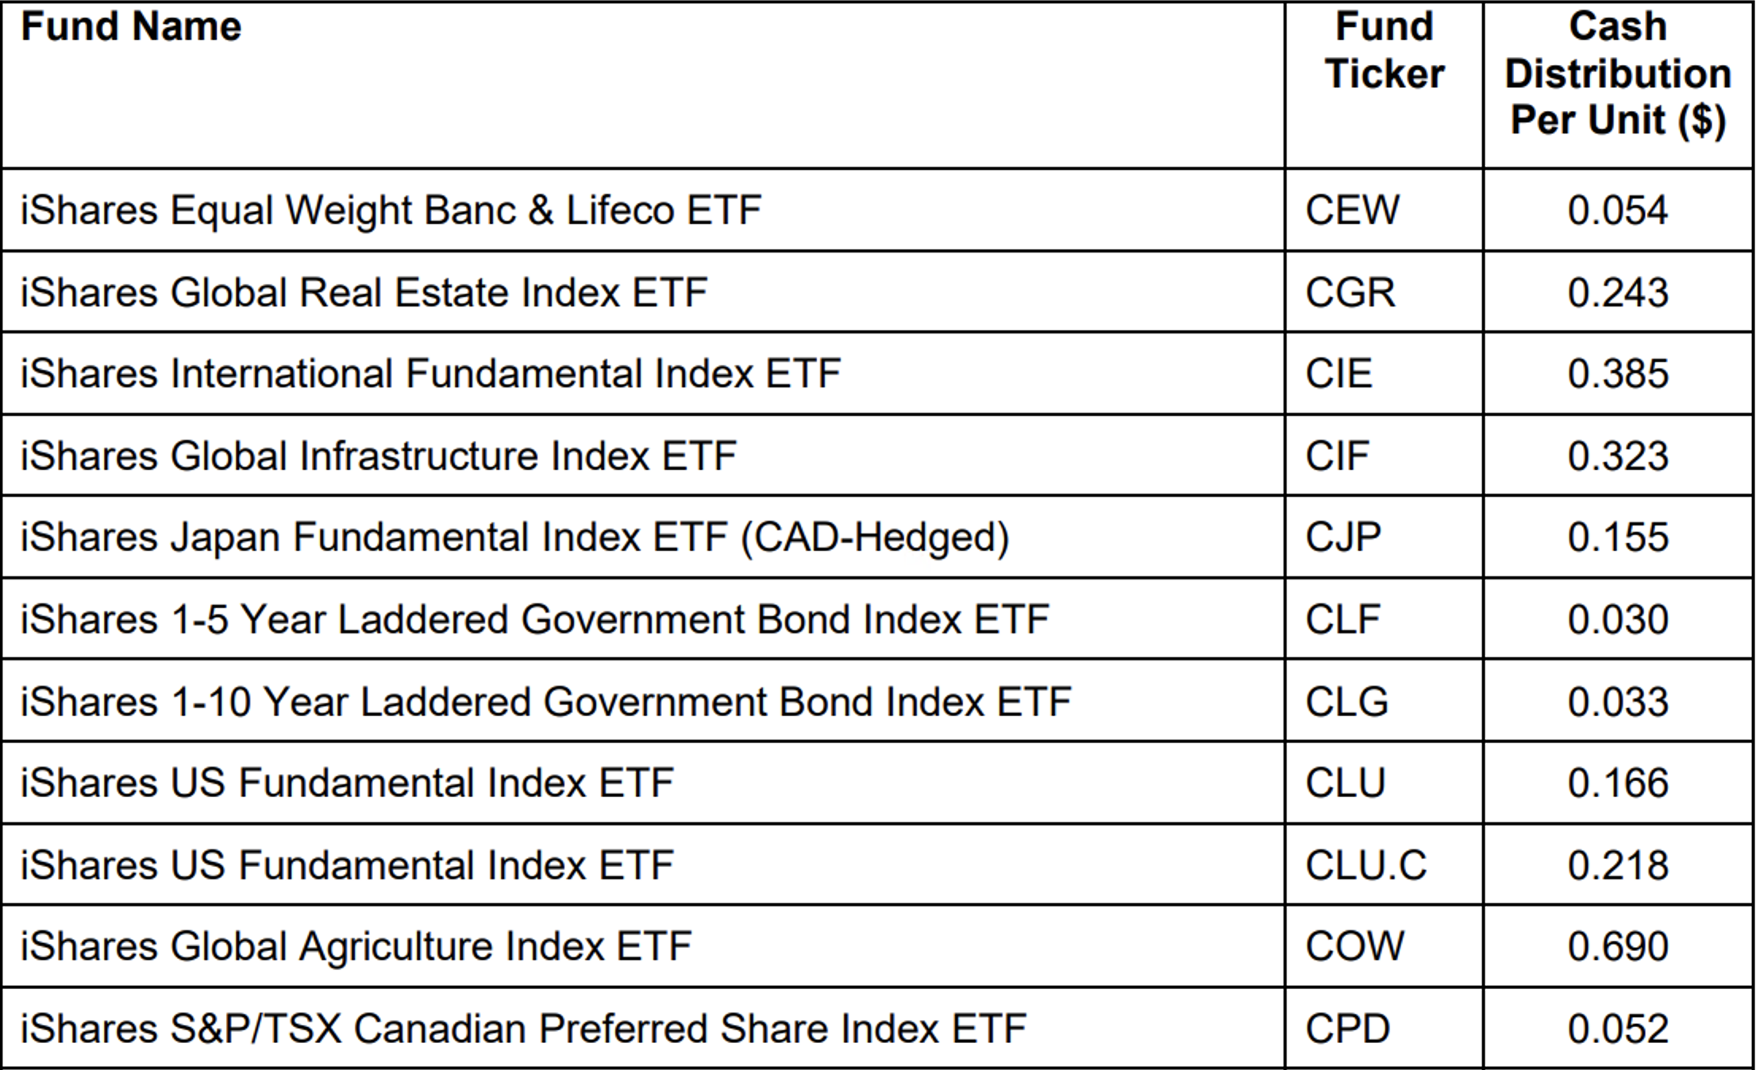Click the COW ticker cell

click(x=1354, y=947)
